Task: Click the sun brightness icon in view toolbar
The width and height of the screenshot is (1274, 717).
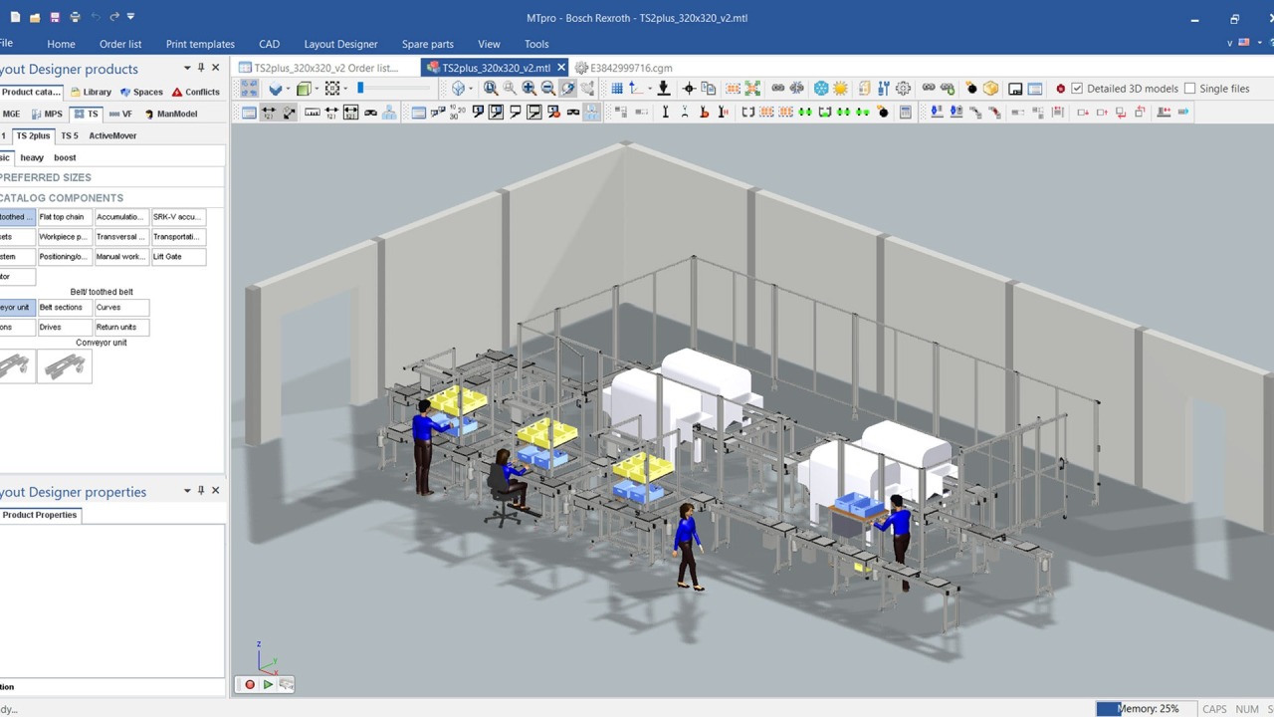Action: (x=840, y=89)
